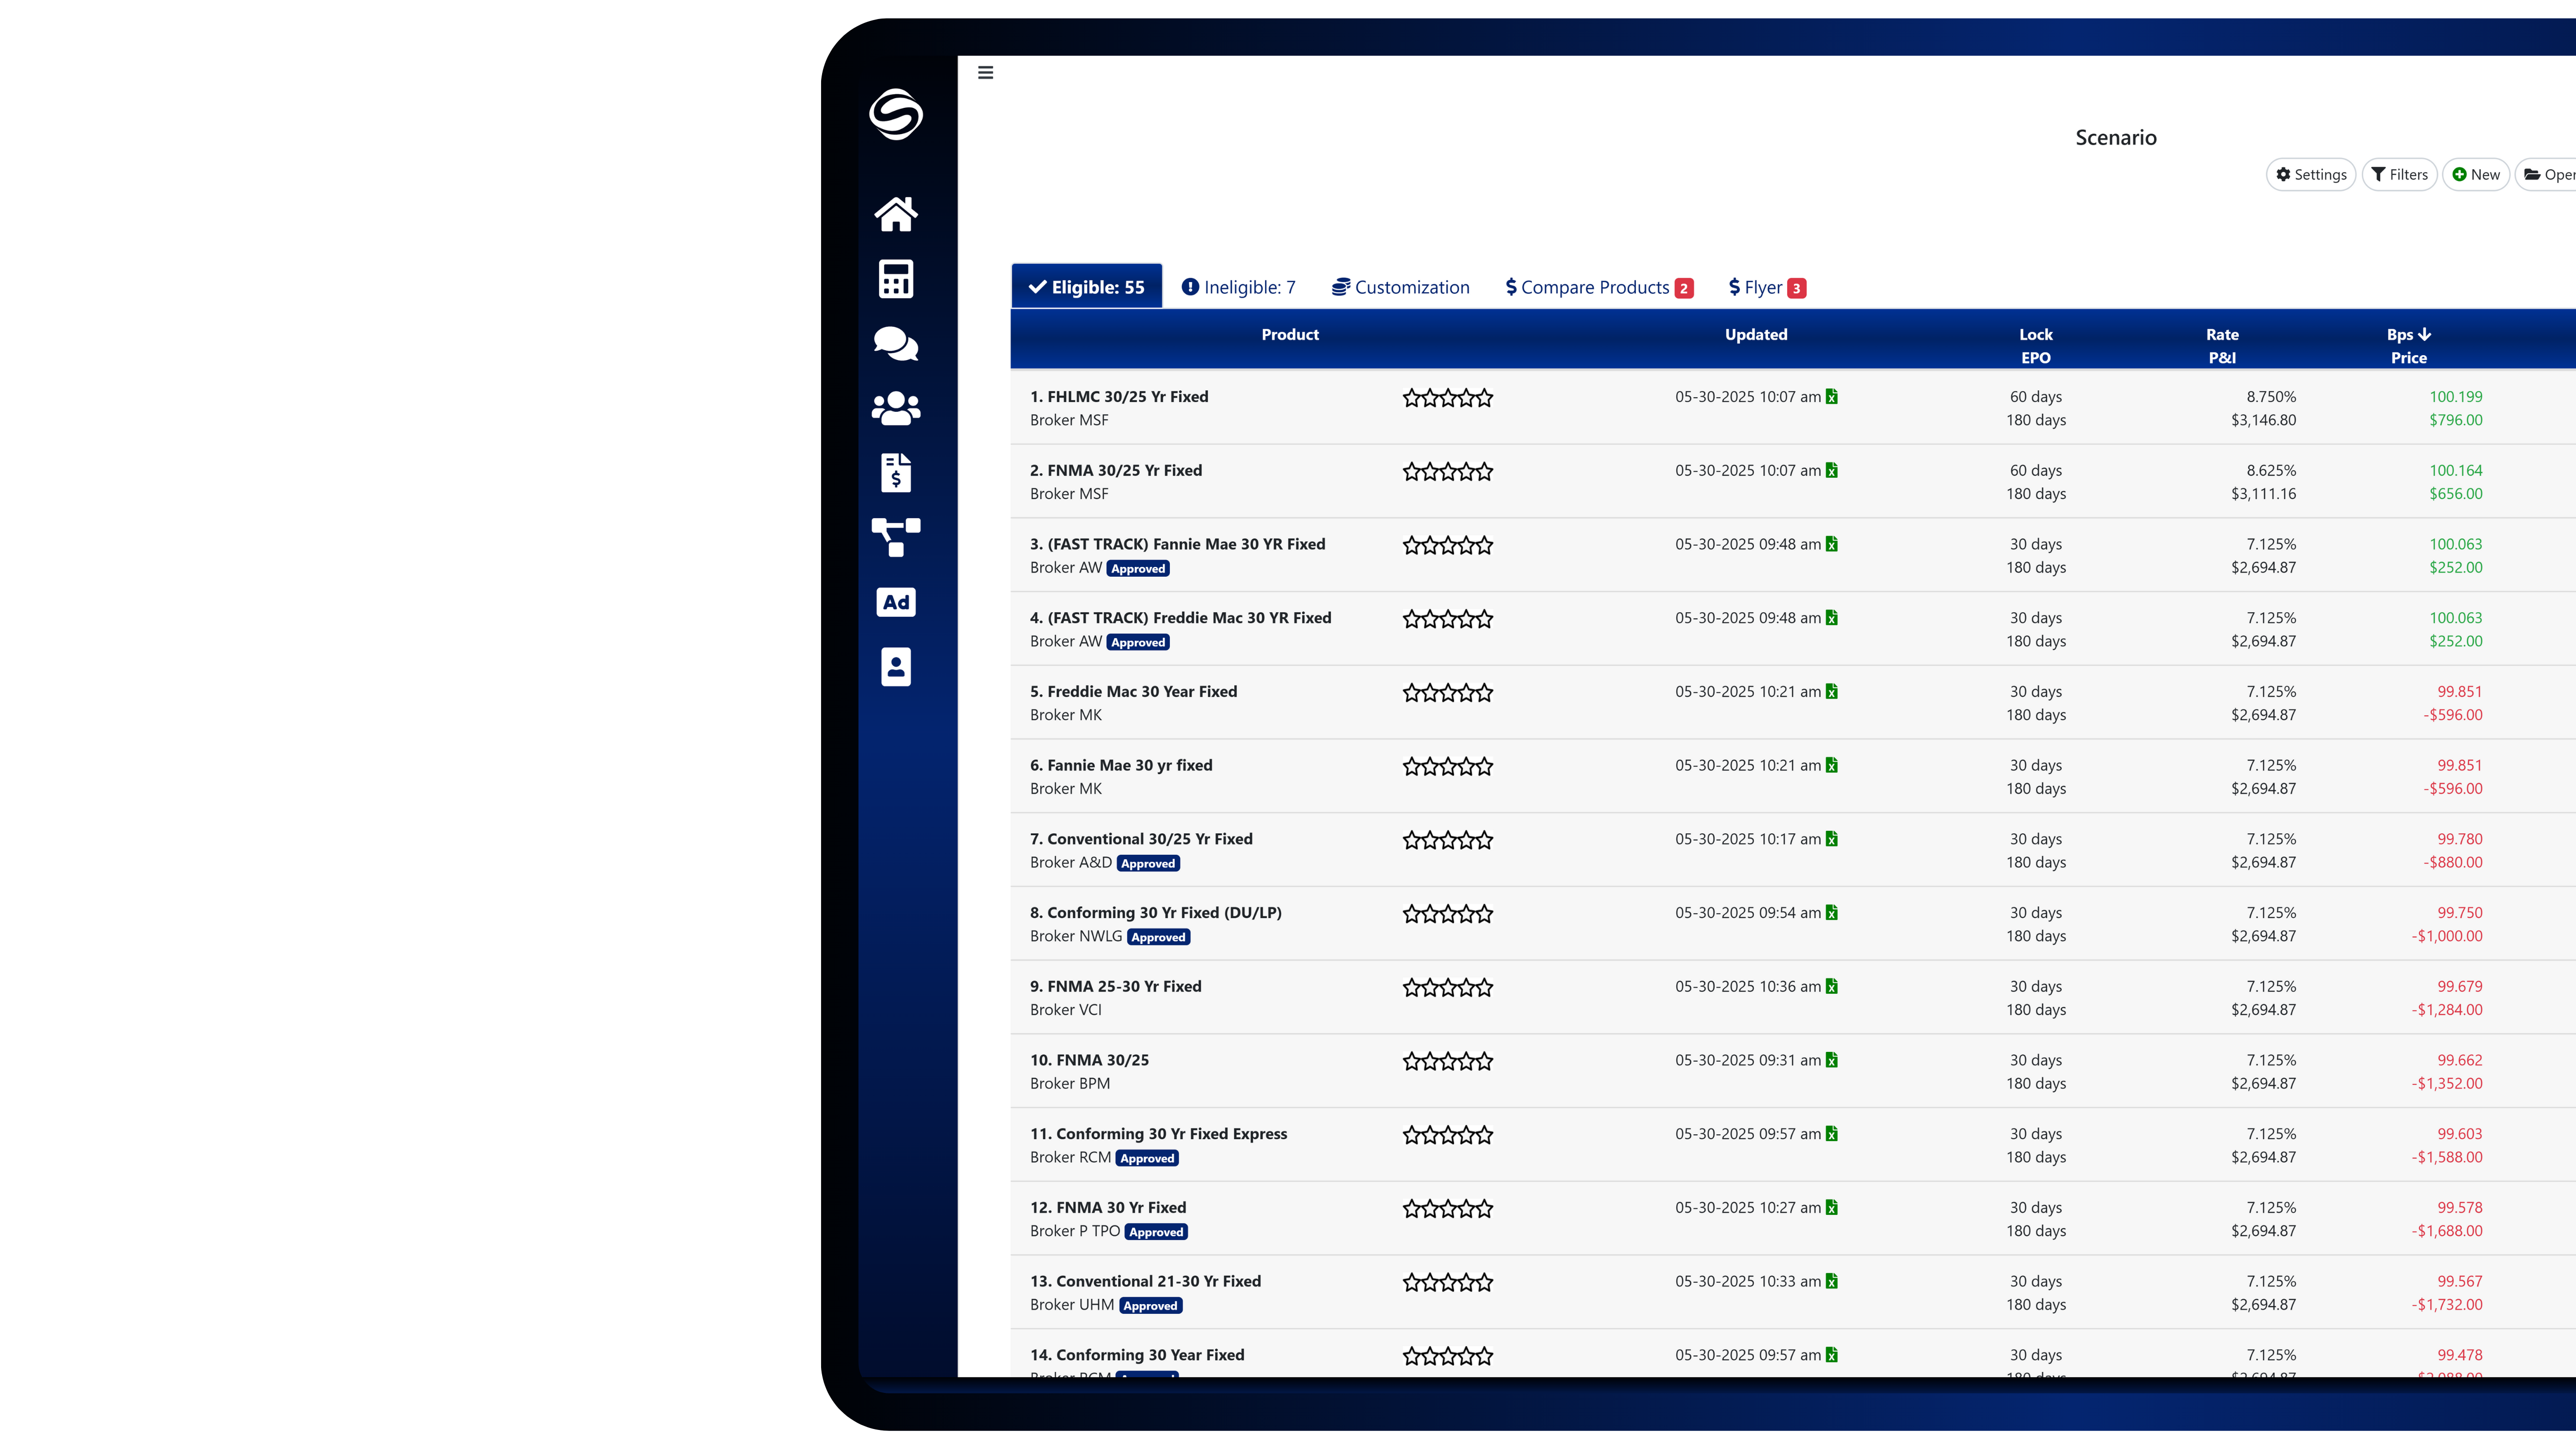Image resolution: width=2576 pixels, height=1449 pixels.
Task: Download the Excel file for Freddie Mac 30 Year Fixed
Action: (x=1831, y=691)
